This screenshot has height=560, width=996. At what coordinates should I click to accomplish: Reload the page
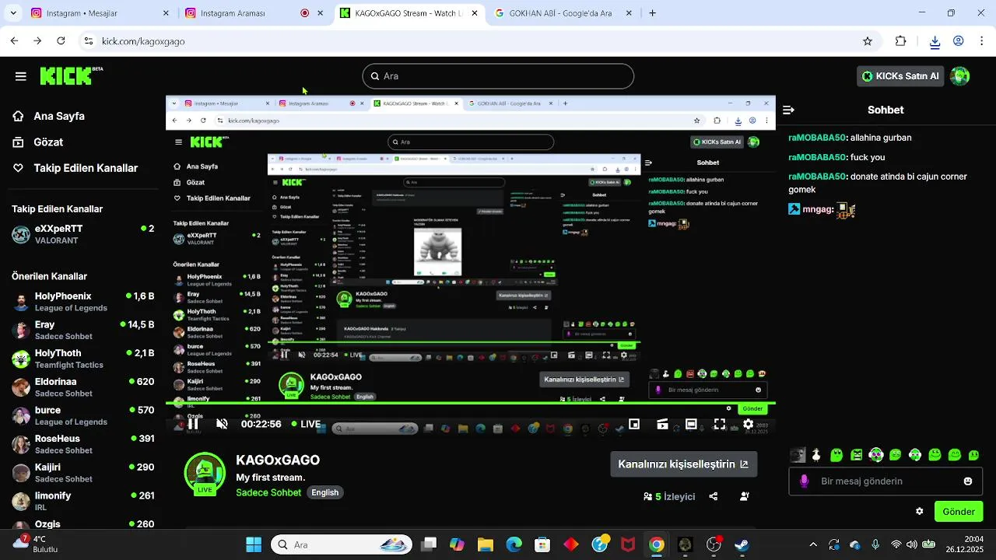pos(61,41)
